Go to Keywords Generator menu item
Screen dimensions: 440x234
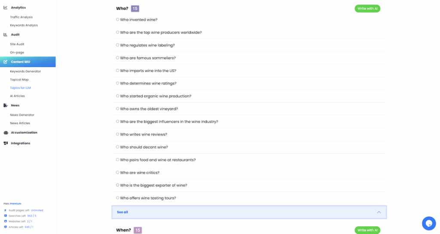coord(25,72)
